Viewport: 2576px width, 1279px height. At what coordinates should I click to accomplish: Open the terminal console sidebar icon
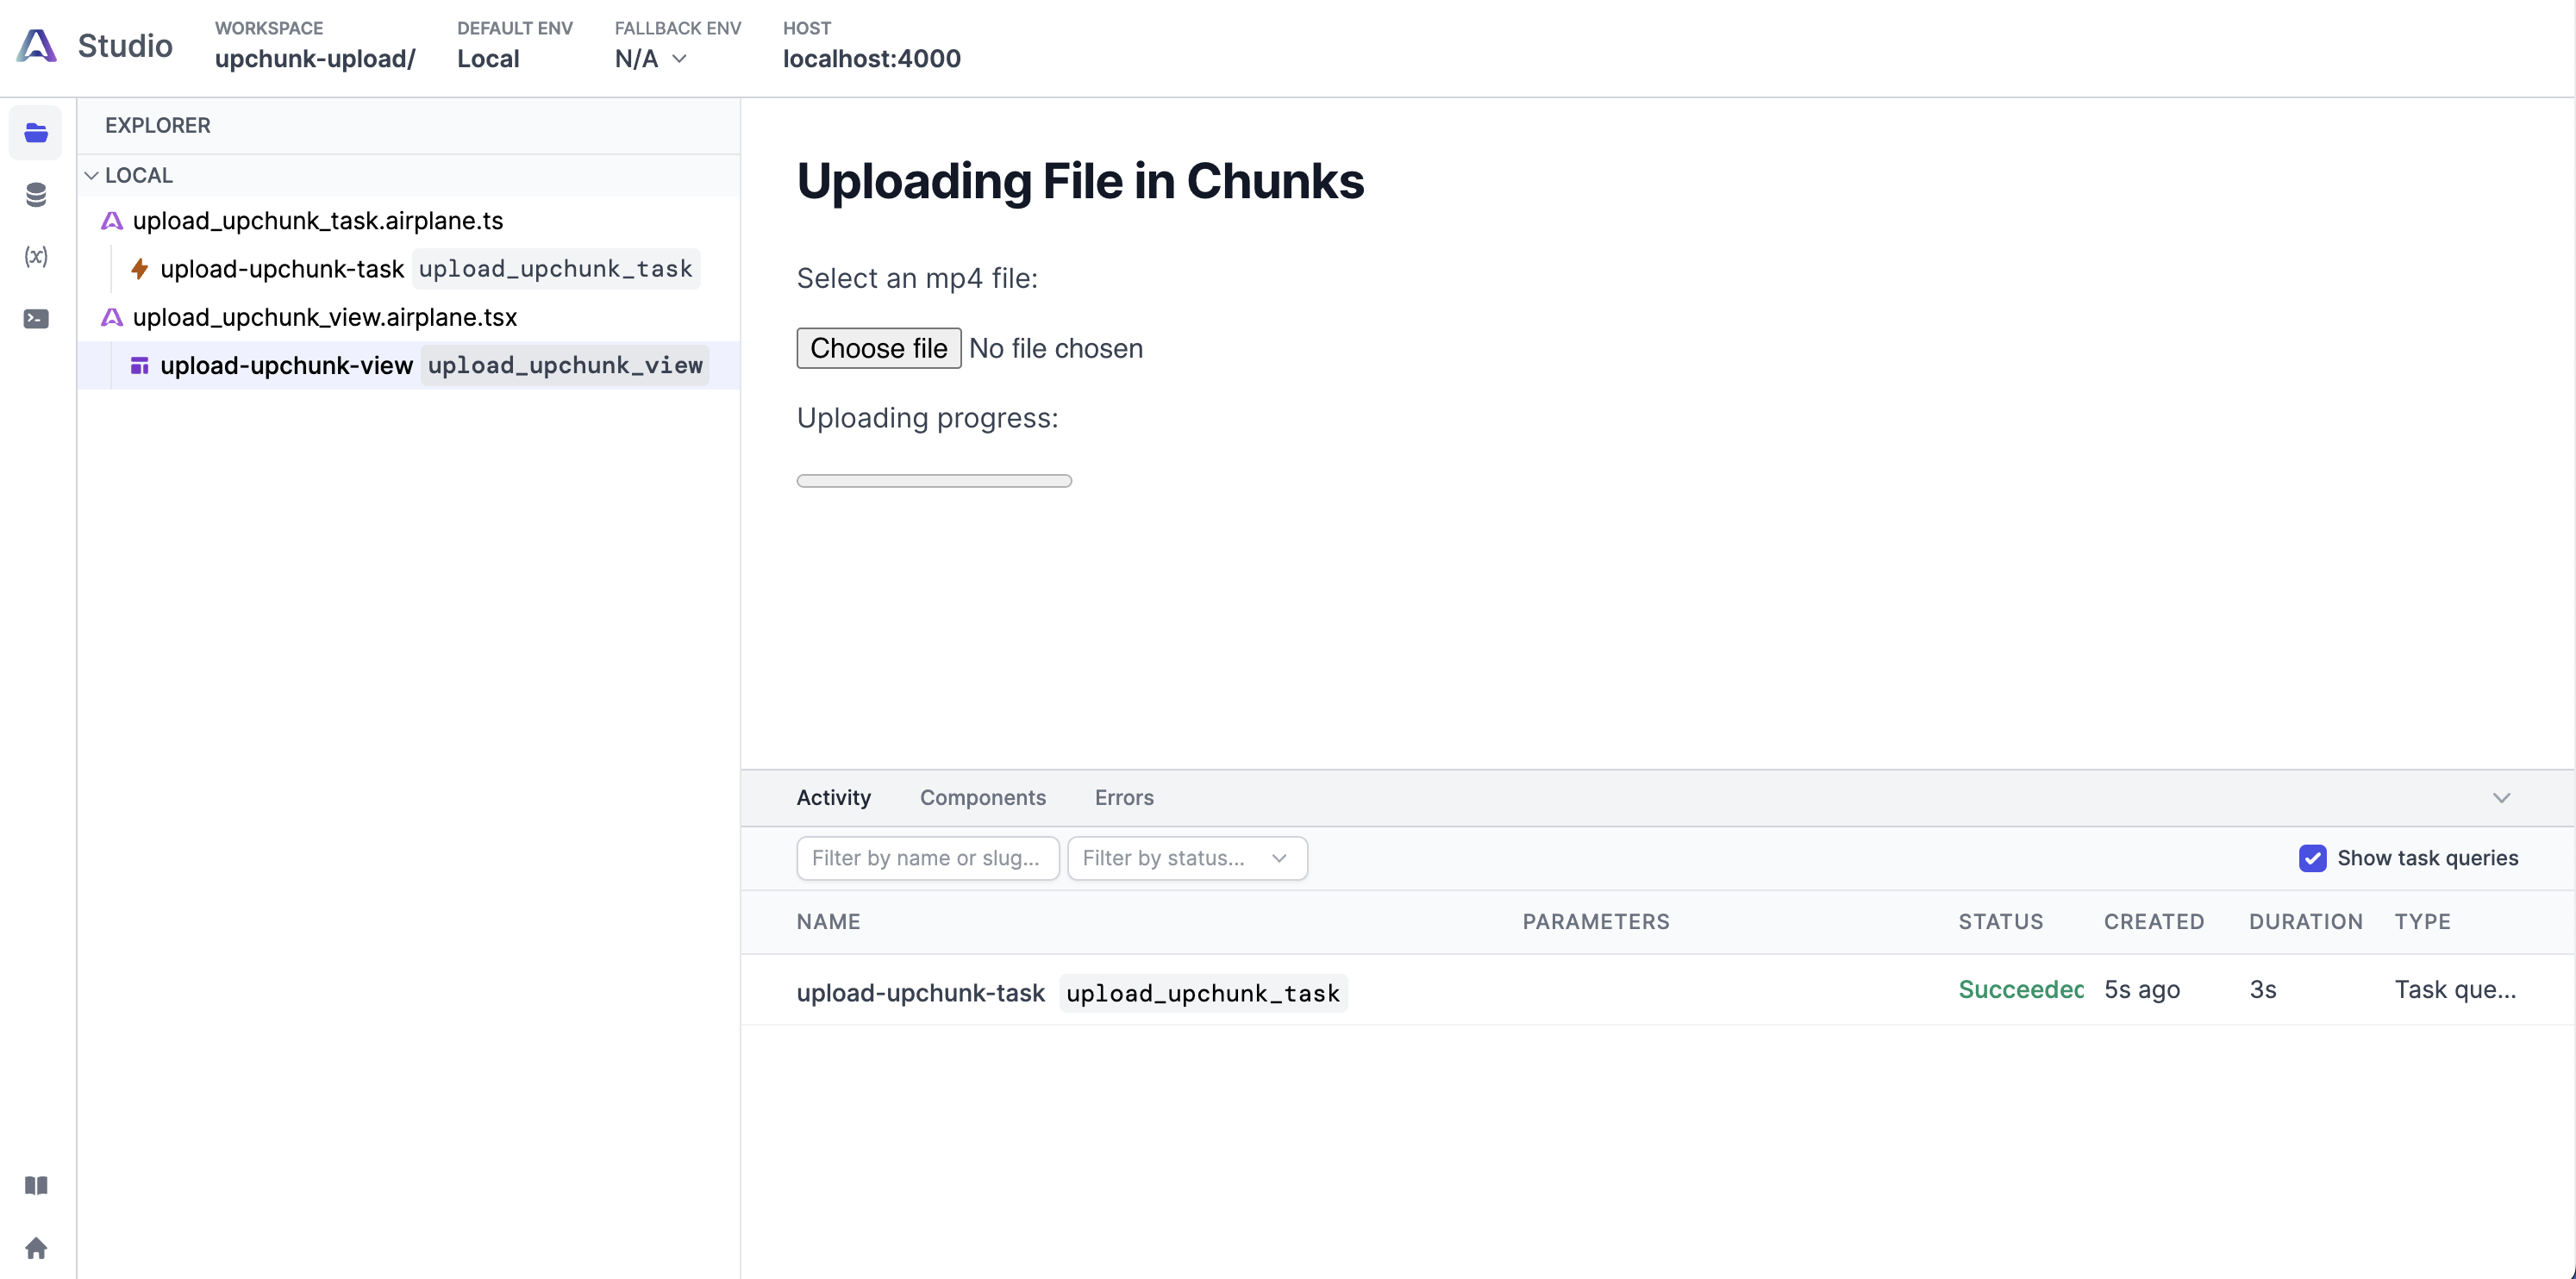(x=36, y=318)
